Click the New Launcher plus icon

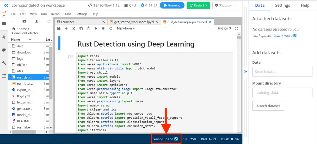click(12, 21)
